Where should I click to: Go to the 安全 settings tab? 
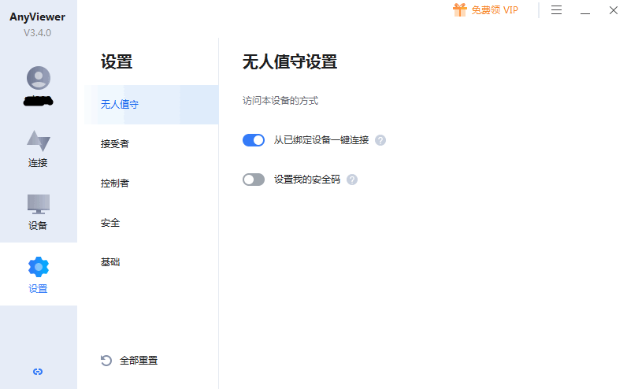(110, 223)
